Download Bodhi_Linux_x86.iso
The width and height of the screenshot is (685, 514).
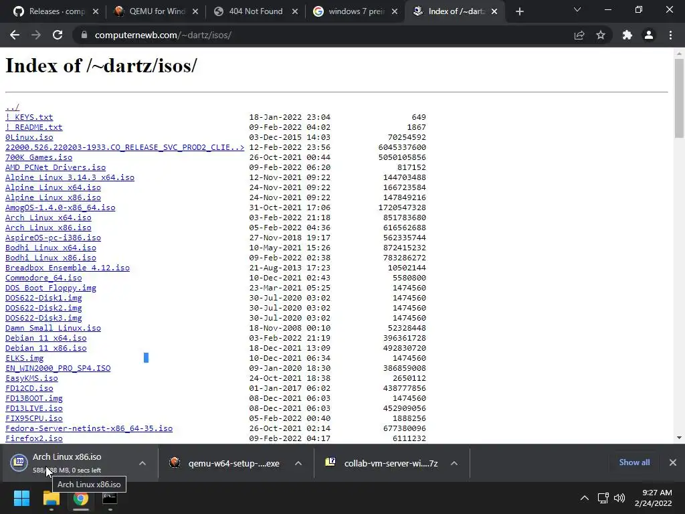(50, 258)
